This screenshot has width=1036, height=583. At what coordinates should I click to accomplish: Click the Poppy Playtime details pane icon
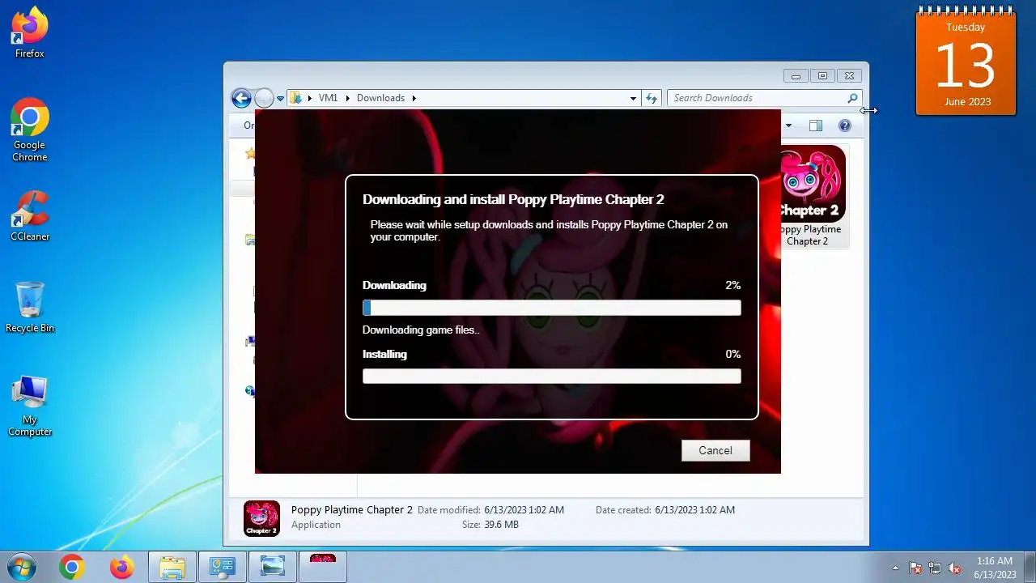point(261,518)
